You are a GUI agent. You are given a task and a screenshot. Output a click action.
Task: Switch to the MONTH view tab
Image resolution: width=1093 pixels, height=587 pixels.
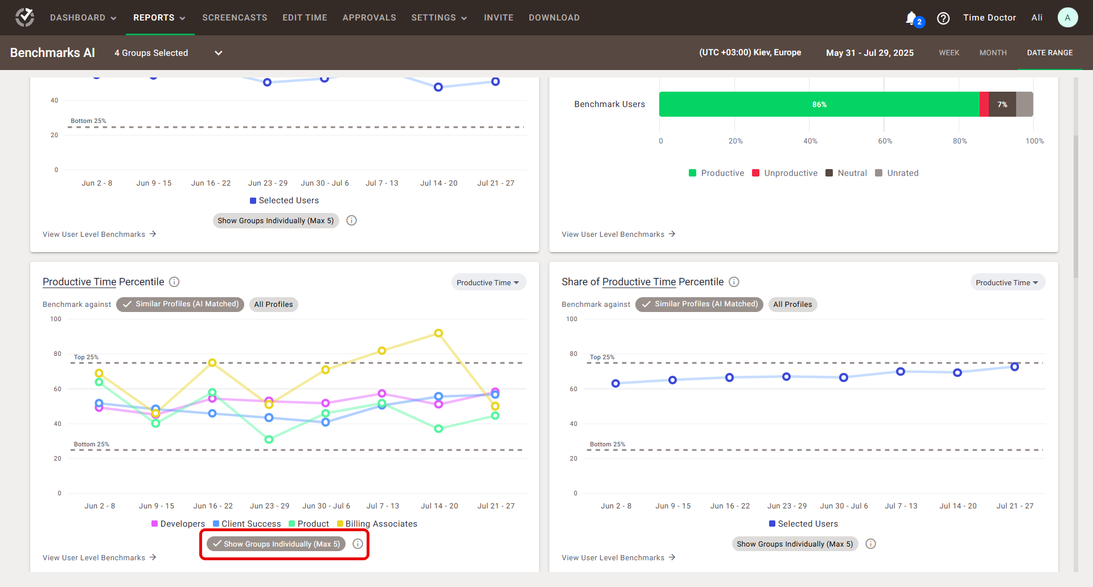(993, 52)
